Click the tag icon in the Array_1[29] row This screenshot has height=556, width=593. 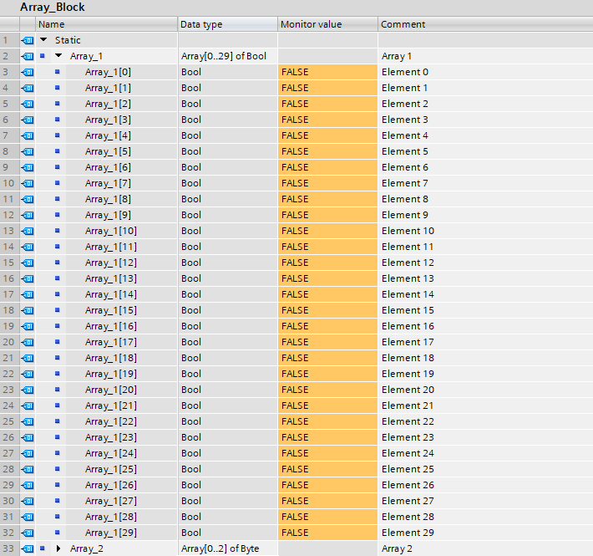pyautogui.click(x=26, y=533)
